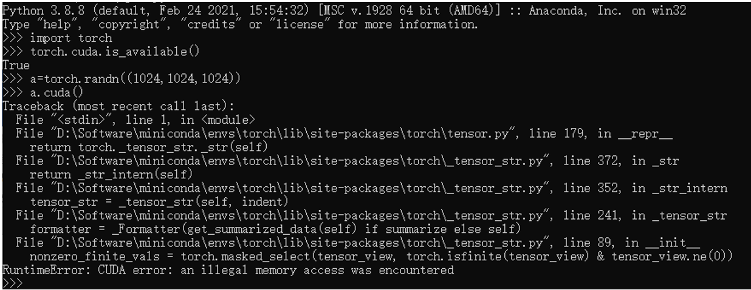The width and height of the screenshot is (751, 290).
Task: Click the "import torch" command line
Action: pyautogui.click(x=71, y=38)
